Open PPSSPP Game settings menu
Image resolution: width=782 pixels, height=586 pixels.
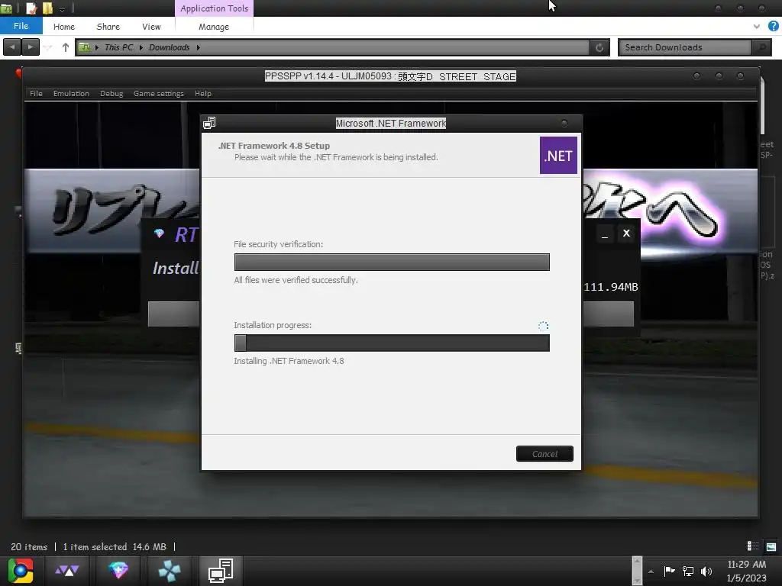pos(159,93)
